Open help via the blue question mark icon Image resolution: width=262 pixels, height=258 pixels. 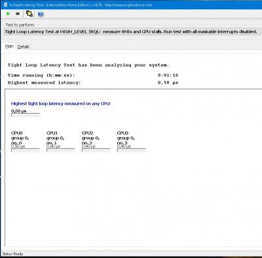tap(41, 14)
